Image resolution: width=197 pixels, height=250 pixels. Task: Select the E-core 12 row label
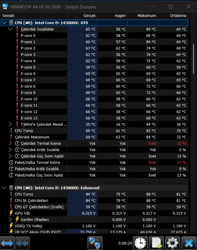click(x=29, y=112)
